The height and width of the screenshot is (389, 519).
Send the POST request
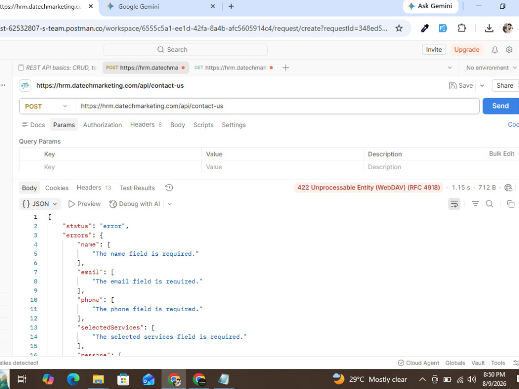click(x=500, y=106)
